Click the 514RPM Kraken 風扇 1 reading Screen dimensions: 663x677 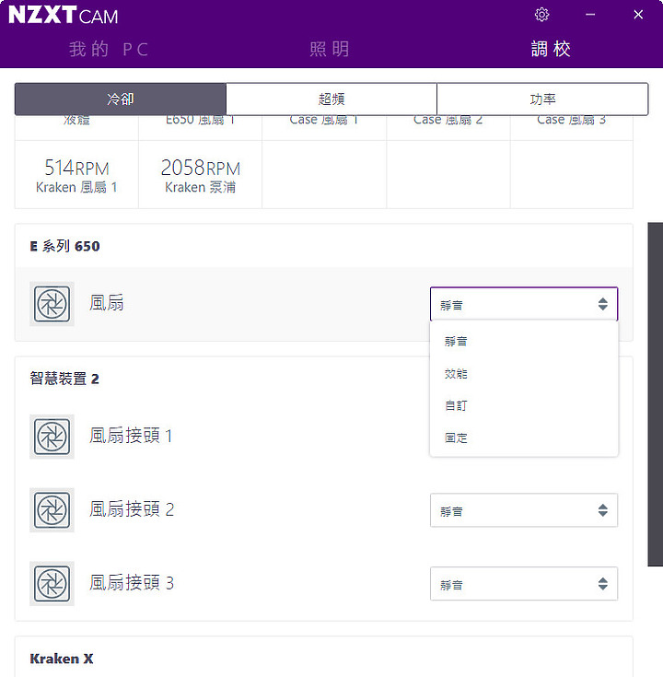(76, 174)
